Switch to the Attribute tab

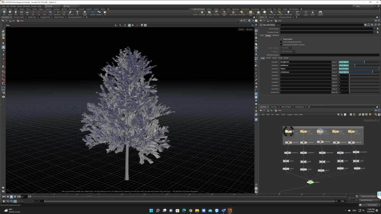click(276, 36)
